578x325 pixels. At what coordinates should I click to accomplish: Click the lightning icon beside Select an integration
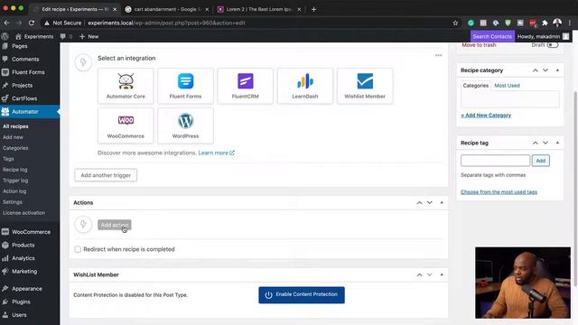tap(83, 62)
